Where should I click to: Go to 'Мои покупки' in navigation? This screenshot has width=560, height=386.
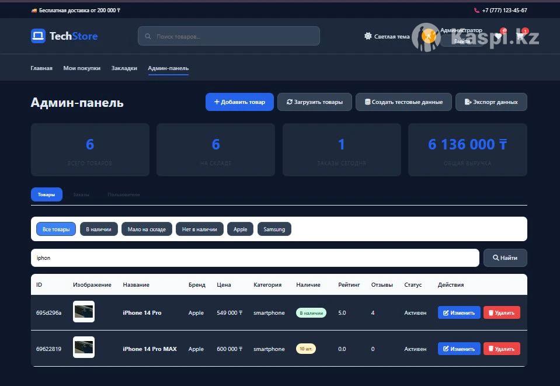pyautogui.click(x=82, y=68)
